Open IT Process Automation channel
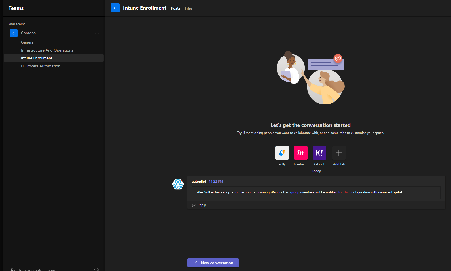 [41, 66]
